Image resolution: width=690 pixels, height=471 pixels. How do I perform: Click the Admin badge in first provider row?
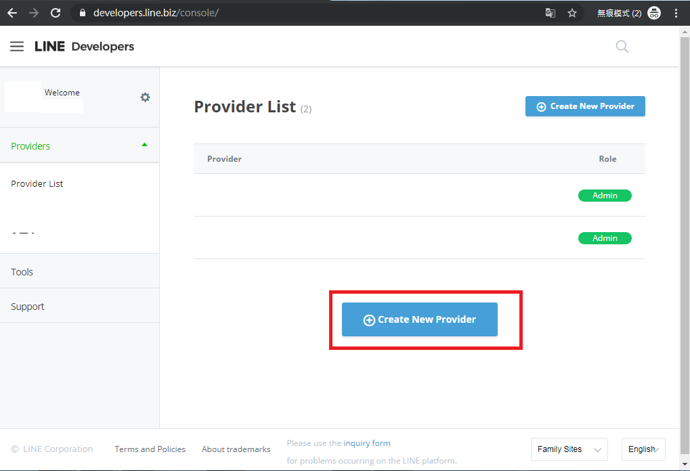605,196
